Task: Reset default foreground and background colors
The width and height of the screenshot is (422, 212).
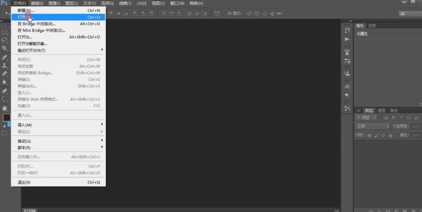Action: coord(4,125)
